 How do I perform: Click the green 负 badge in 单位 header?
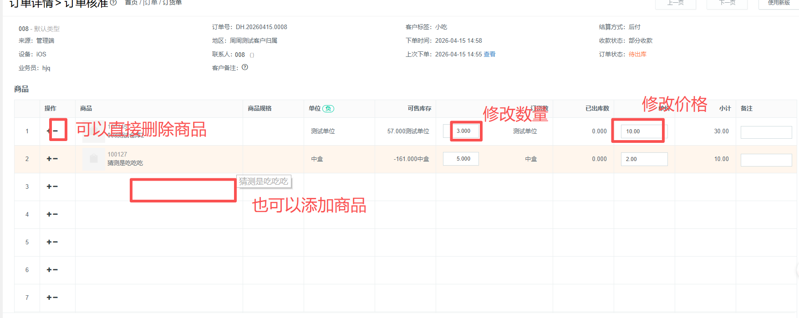pyautogui.click(x=328, y=109)
